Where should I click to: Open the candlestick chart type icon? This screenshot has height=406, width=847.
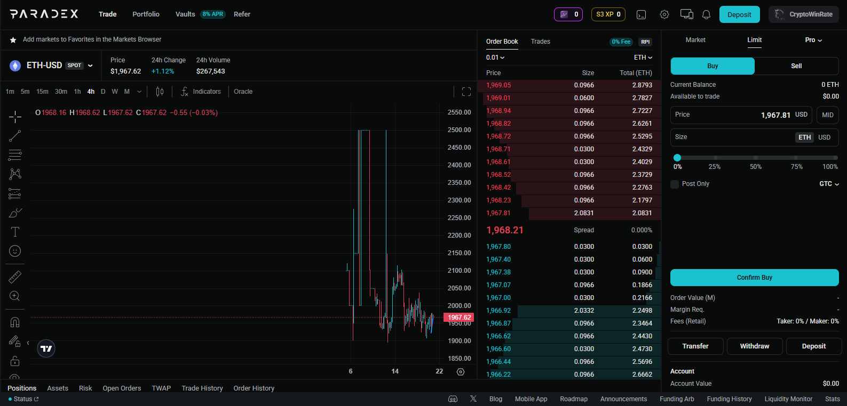[160, 92]
